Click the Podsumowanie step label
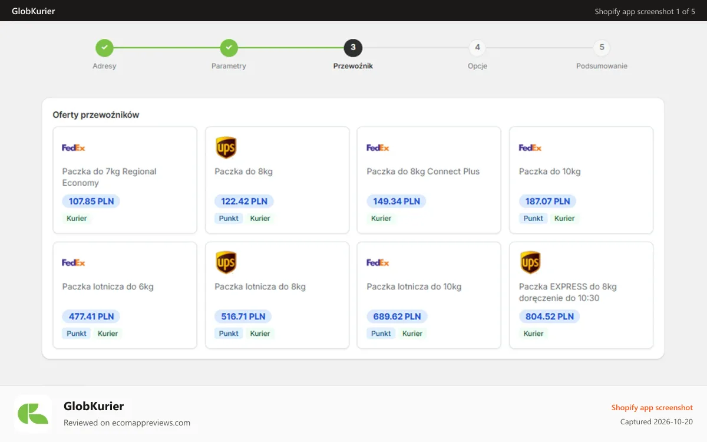 coord(602,66)
